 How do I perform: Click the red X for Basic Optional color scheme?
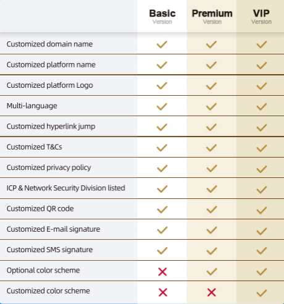[162, 272]
